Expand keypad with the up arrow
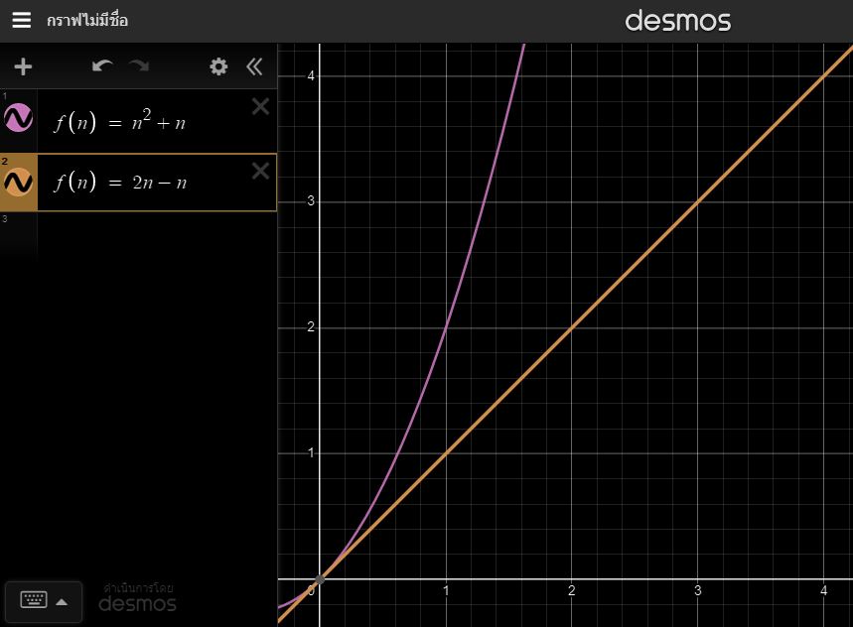The height and width of the screenshot is (627, 853). click(x=62, y=601)
